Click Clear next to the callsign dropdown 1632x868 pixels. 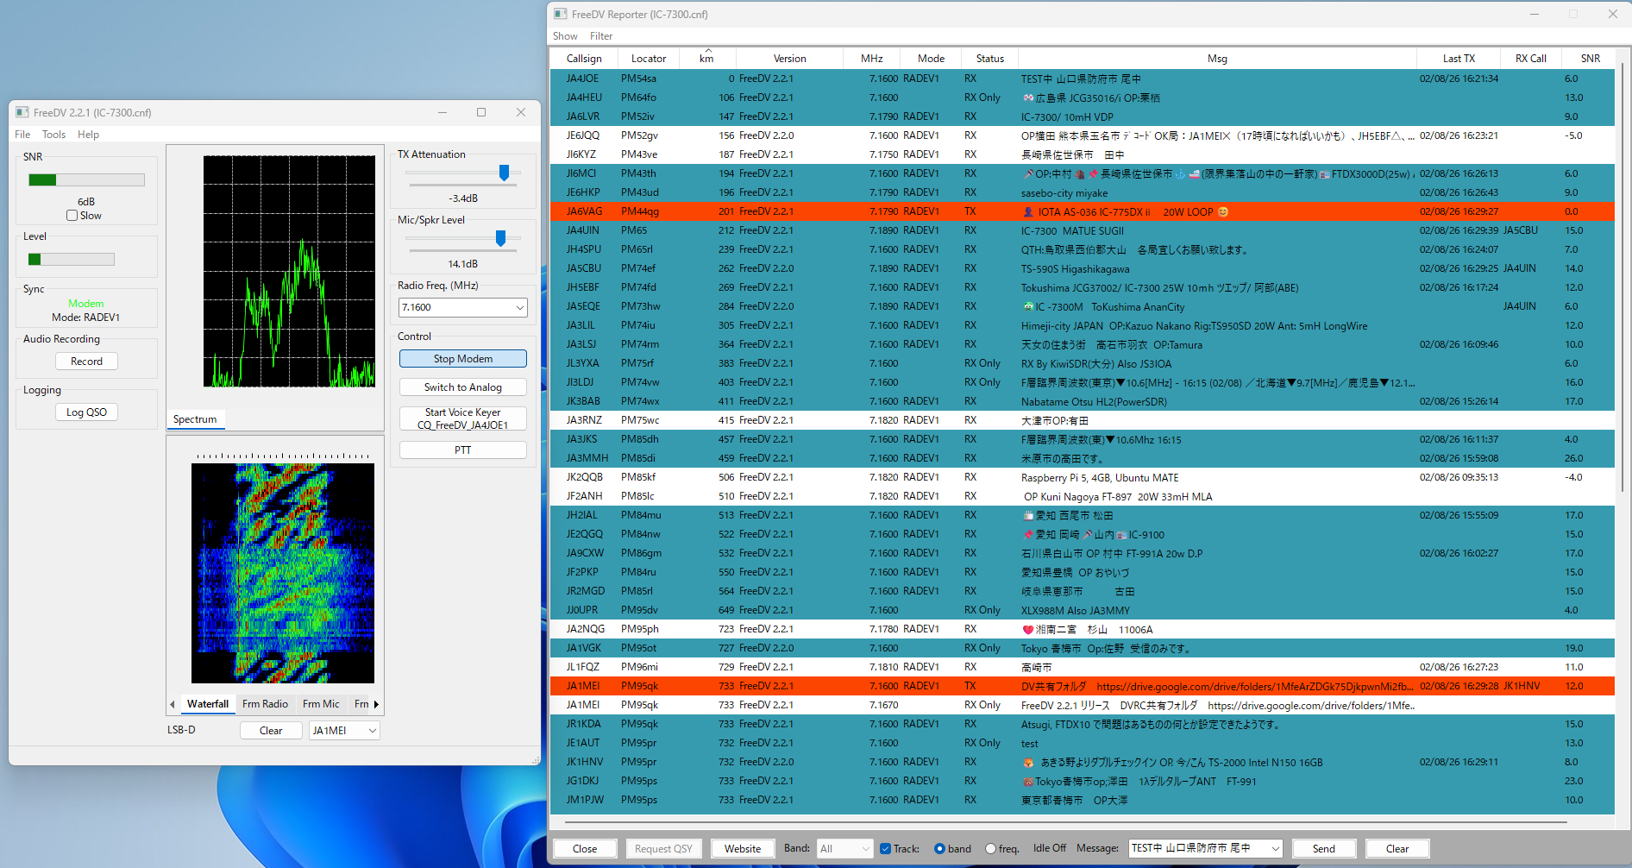coord(271,731)
